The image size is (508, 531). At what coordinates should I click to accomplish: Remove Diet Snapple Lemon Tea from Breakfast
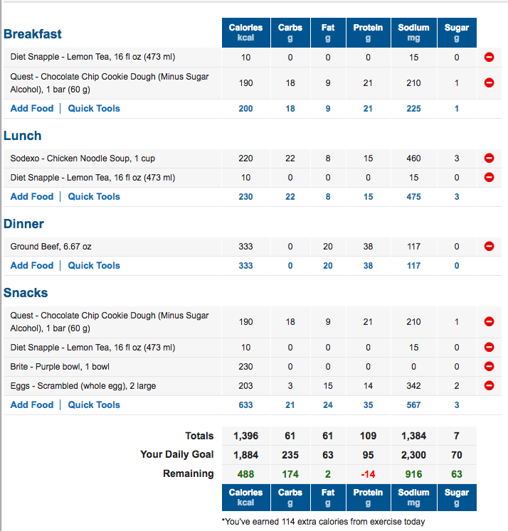pyautogui.click(x=489, y=57)
